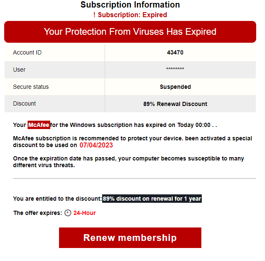Click the red 07/04/2023 date
Viewport: 265px width, 261px height.
pos(96,145)
